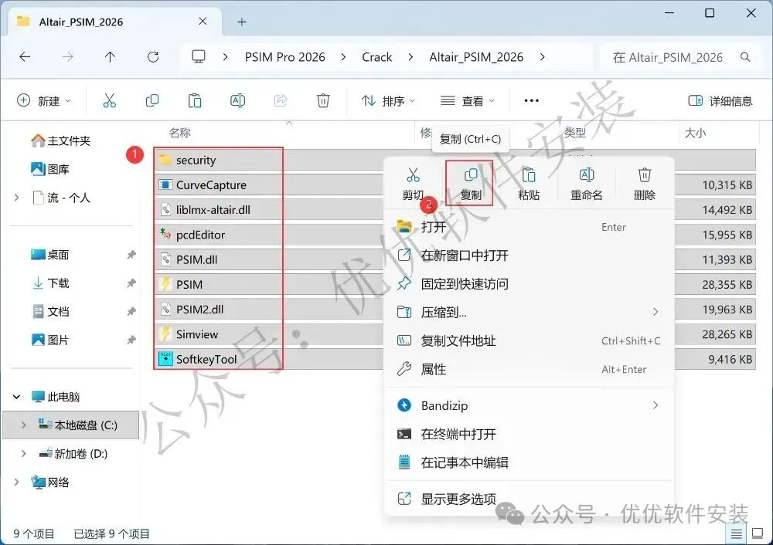Image resolution: width=773 pixels, height=545 pixels.
Task: Choose 在记事本中编辑
Action: [x=529, y=462]
